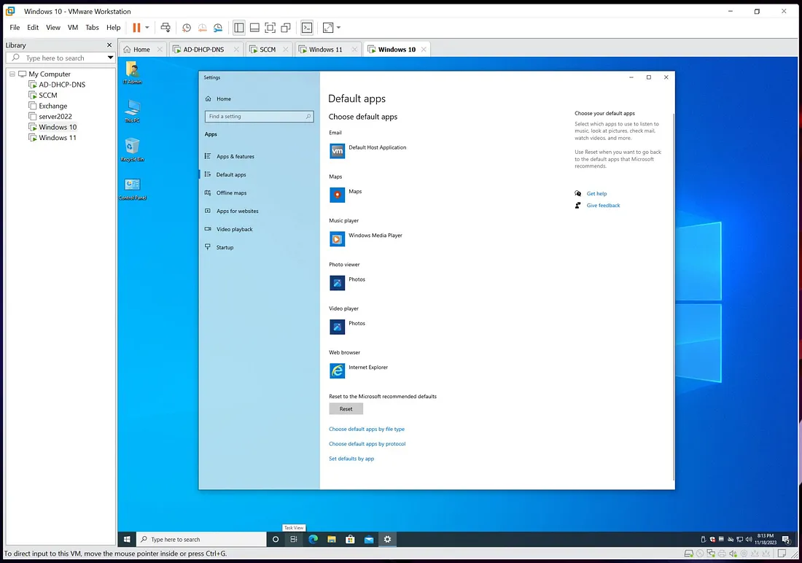Click the Find a setting search box
Screen dimensions: 802x563
tap(259, 117)
